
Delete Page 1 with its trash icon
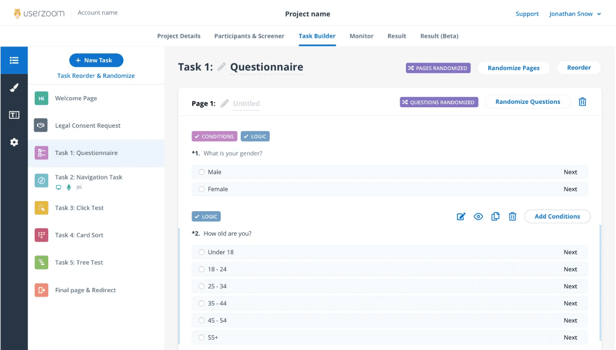coord(582,102)
